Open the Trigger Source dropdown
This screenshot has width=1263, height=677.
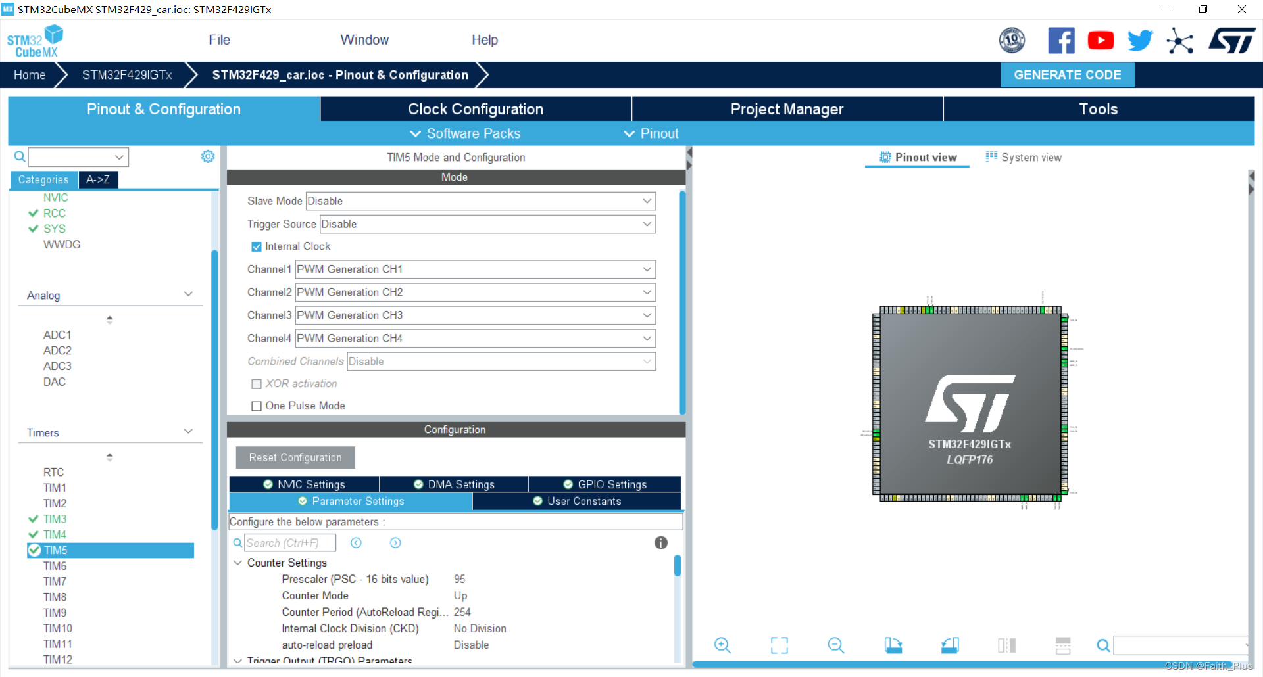coord(487,224)
